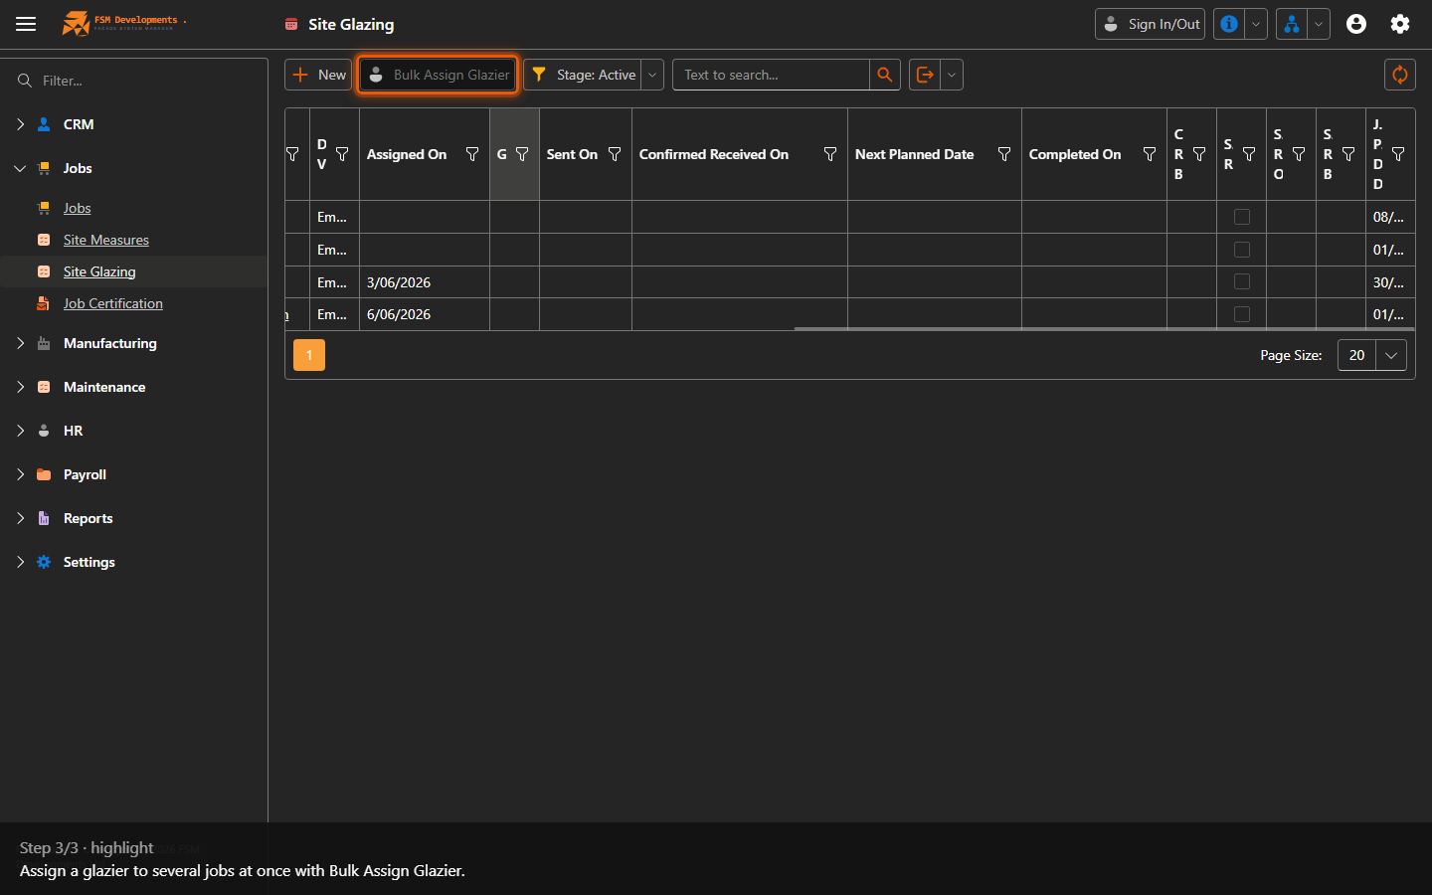Image resolution: width=1432 pixels, height=895 pixels.
Task: Collapse the Jobs tree section
Action: [x=20, y=168]
